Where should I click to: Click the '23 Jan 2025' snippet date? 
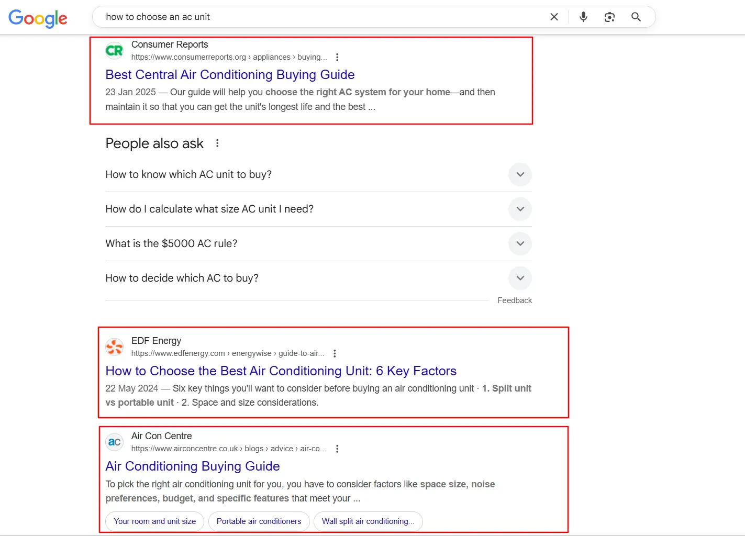click(x=130, y=92)
